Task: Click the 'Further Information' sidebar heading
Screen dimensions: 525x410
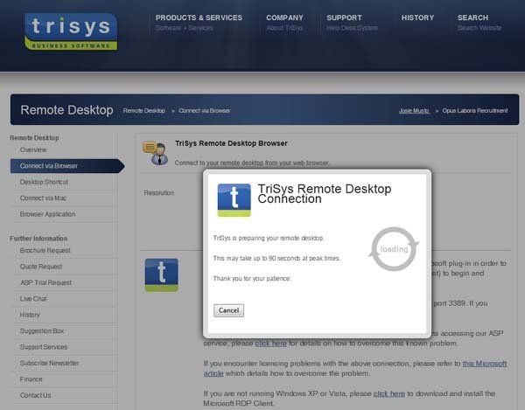Action: pyautogui.click(x=38, y=239)
